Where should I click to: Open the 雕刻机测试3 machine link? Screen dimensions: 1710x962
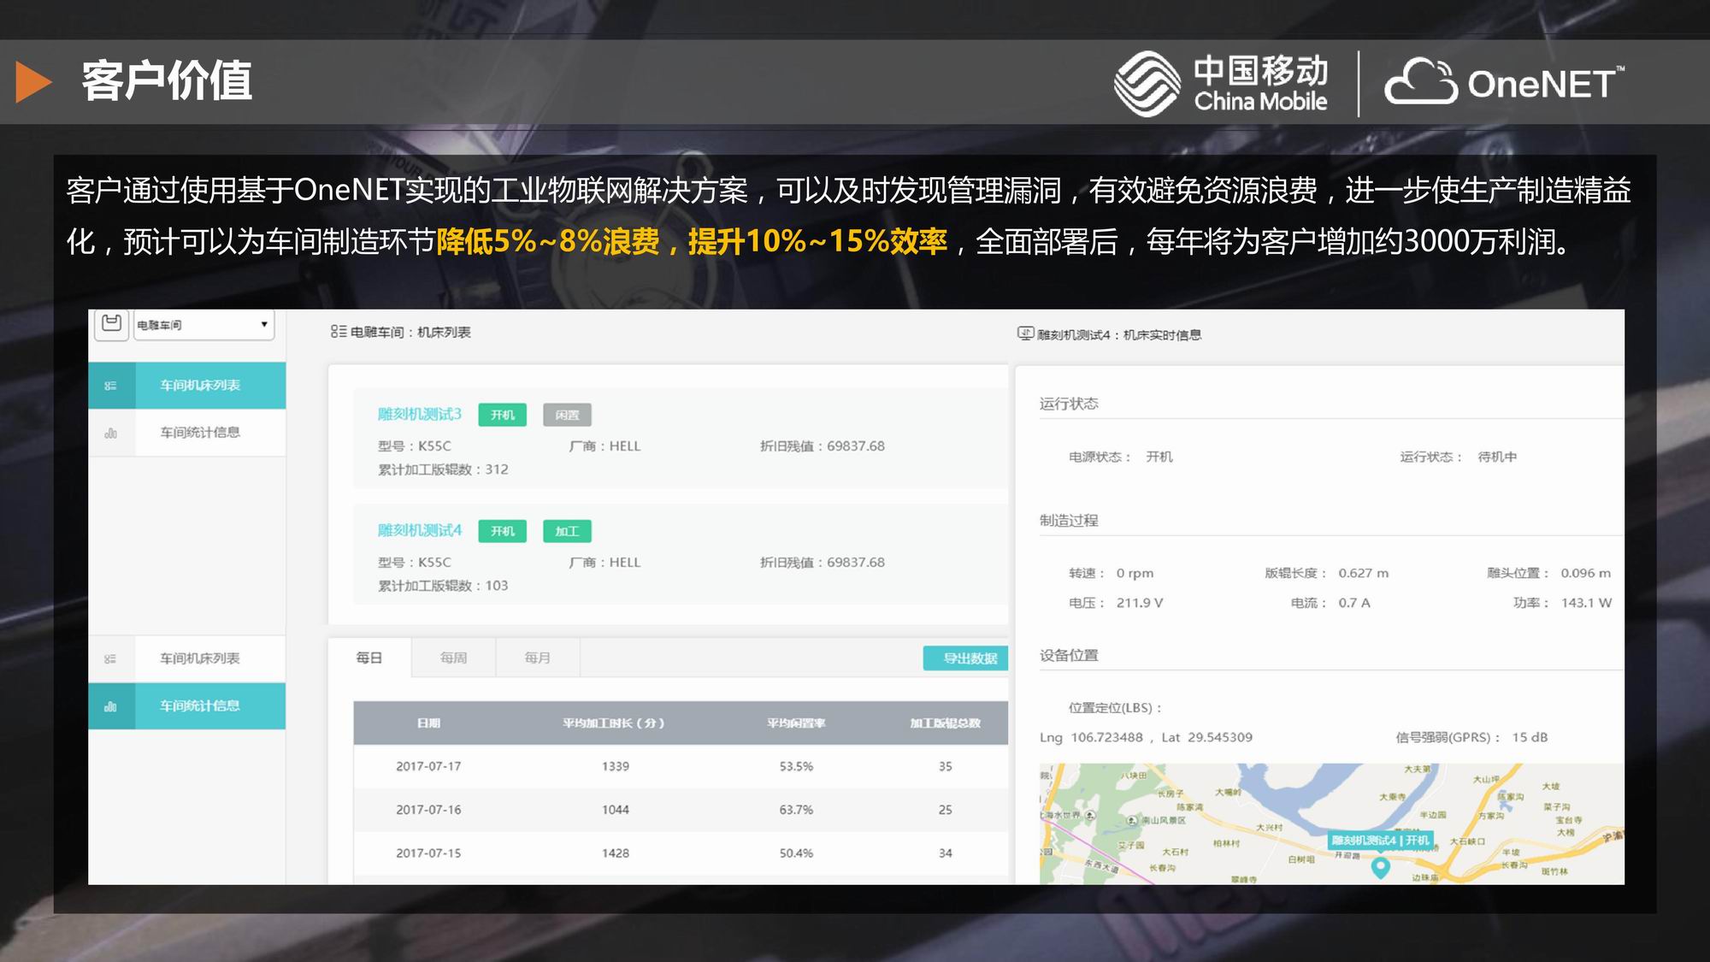(419, 414)
